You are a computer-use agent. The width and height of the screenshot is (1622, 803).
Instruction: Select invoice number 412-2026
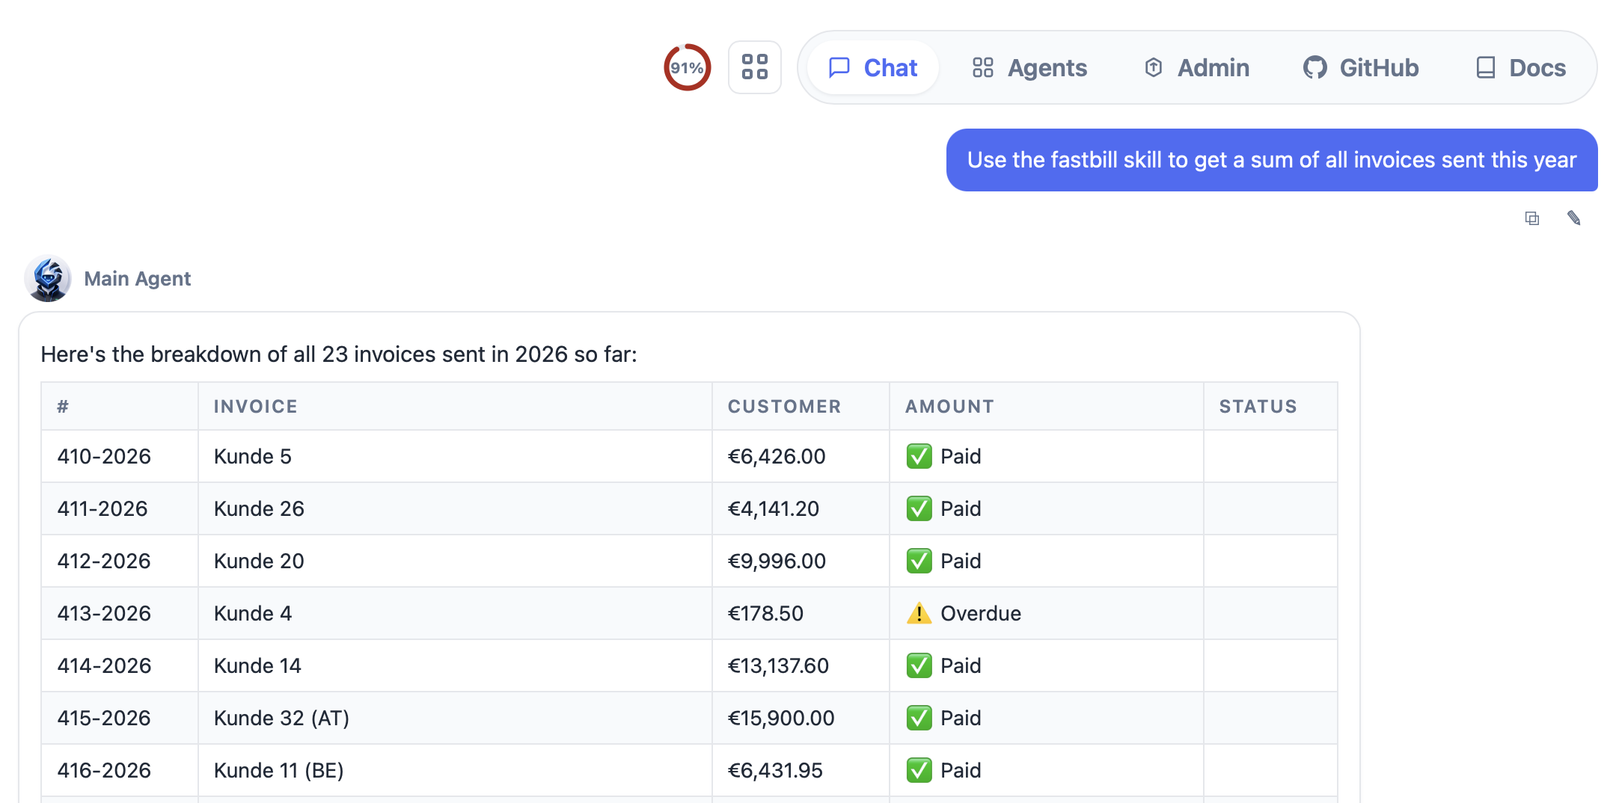(104, 561)
